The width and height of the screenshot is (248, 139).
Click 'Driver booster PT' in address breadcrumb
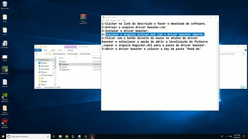click(x=59, y=54)
